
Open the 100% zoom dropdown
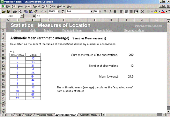tap(59, 11)
